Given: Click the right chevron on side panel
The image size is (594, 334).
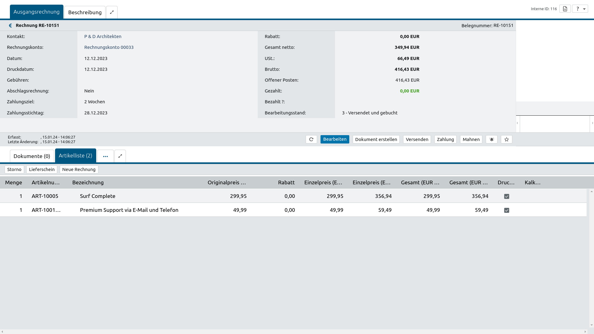Looking at the screenshot, I should pyautogui.click(x=592, y=123).
